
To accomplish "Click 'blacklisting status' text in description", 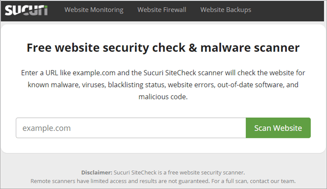I will (136, 85).
